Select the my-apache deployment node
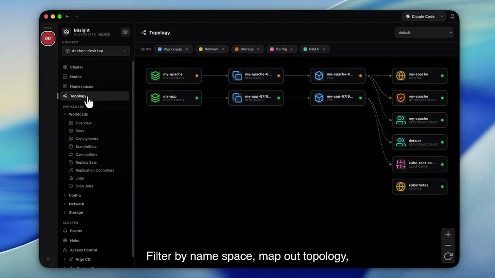Screen dimensions: 495x278 [x=174, y=76]
